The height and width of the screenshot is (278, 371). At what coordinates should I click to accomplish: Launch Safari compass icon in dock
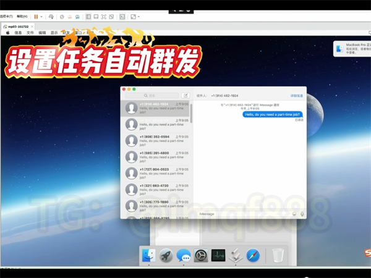click(x=253, y=255)
